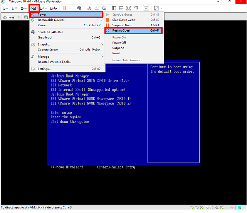The width and height of the screenshot is (247, 213).
Task: Click Reinstall VMware Tools...
Action: [67, 62]
